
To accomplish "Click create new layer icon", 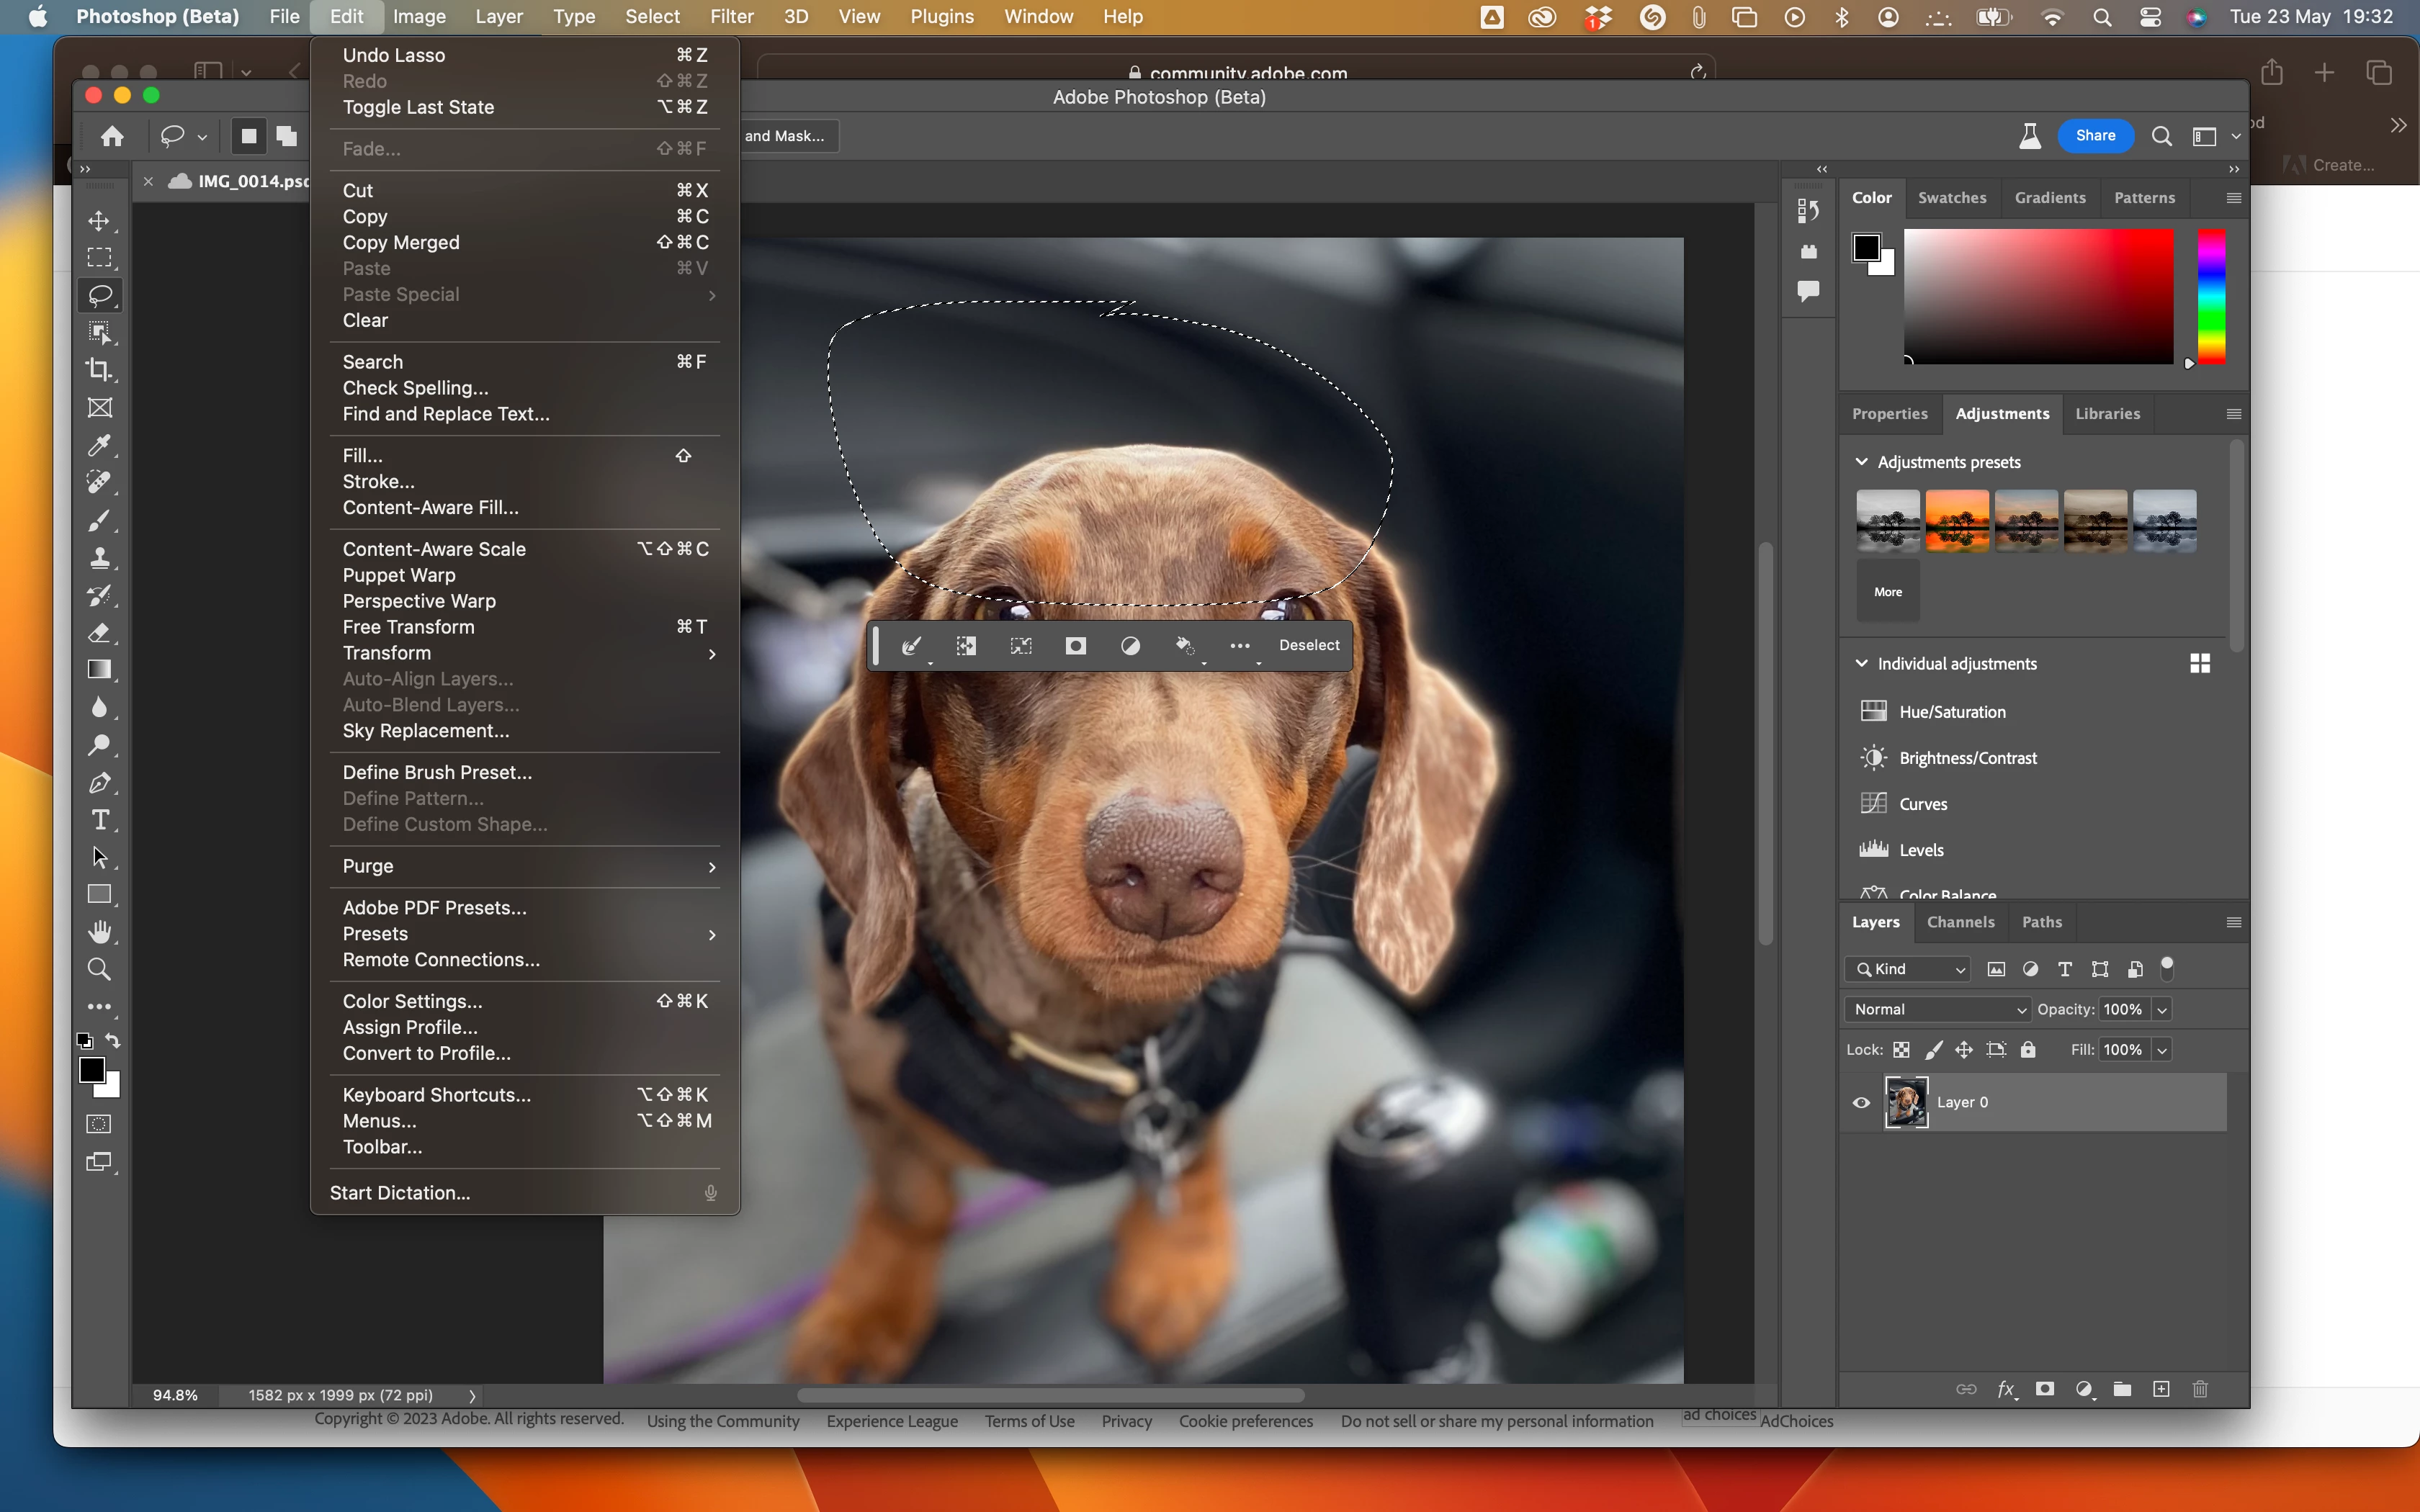I will pos(2161,1389).
